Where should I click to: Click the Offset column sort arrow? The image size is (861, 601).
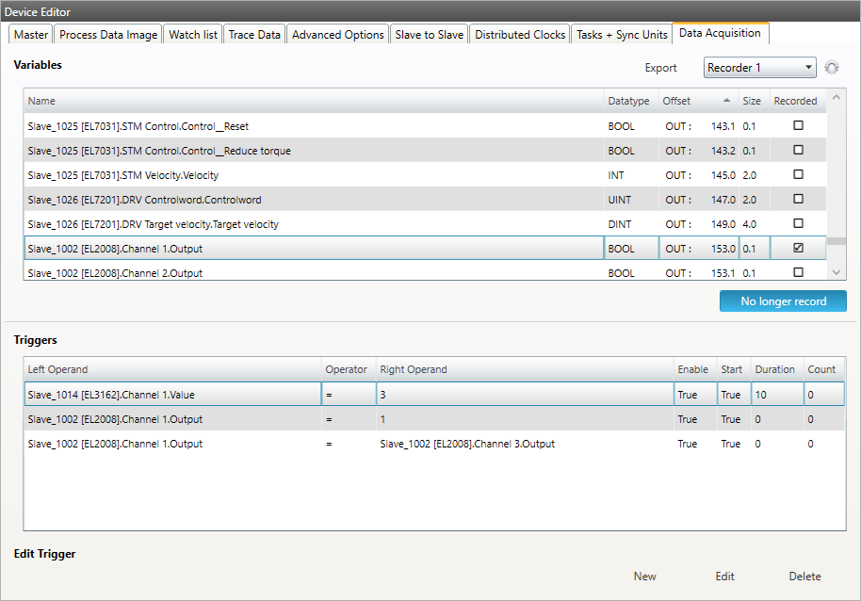click(x=726, y=101)
